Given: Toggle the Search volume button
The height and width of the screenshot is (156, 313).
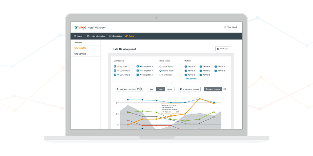Looking at the screenshot, I should [x=213, y=89].
